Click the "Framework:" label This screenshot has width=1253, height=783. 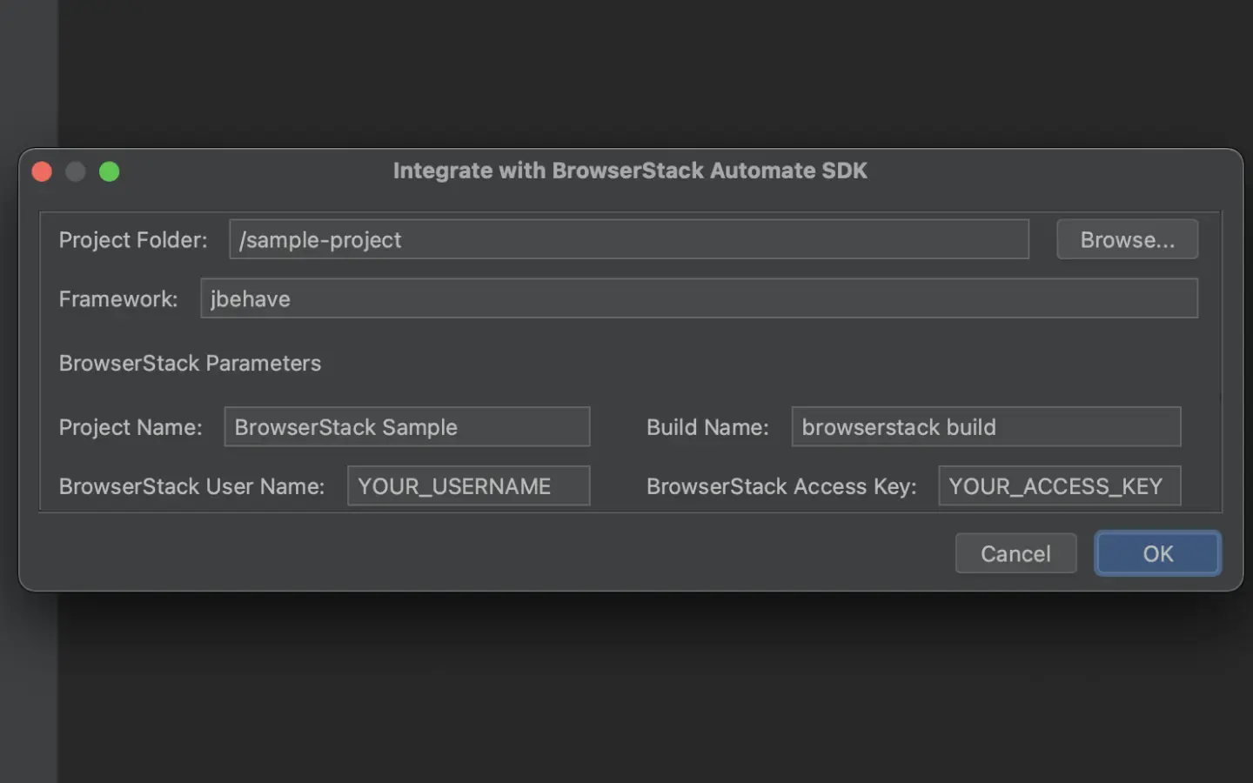[x=118, y=299]
